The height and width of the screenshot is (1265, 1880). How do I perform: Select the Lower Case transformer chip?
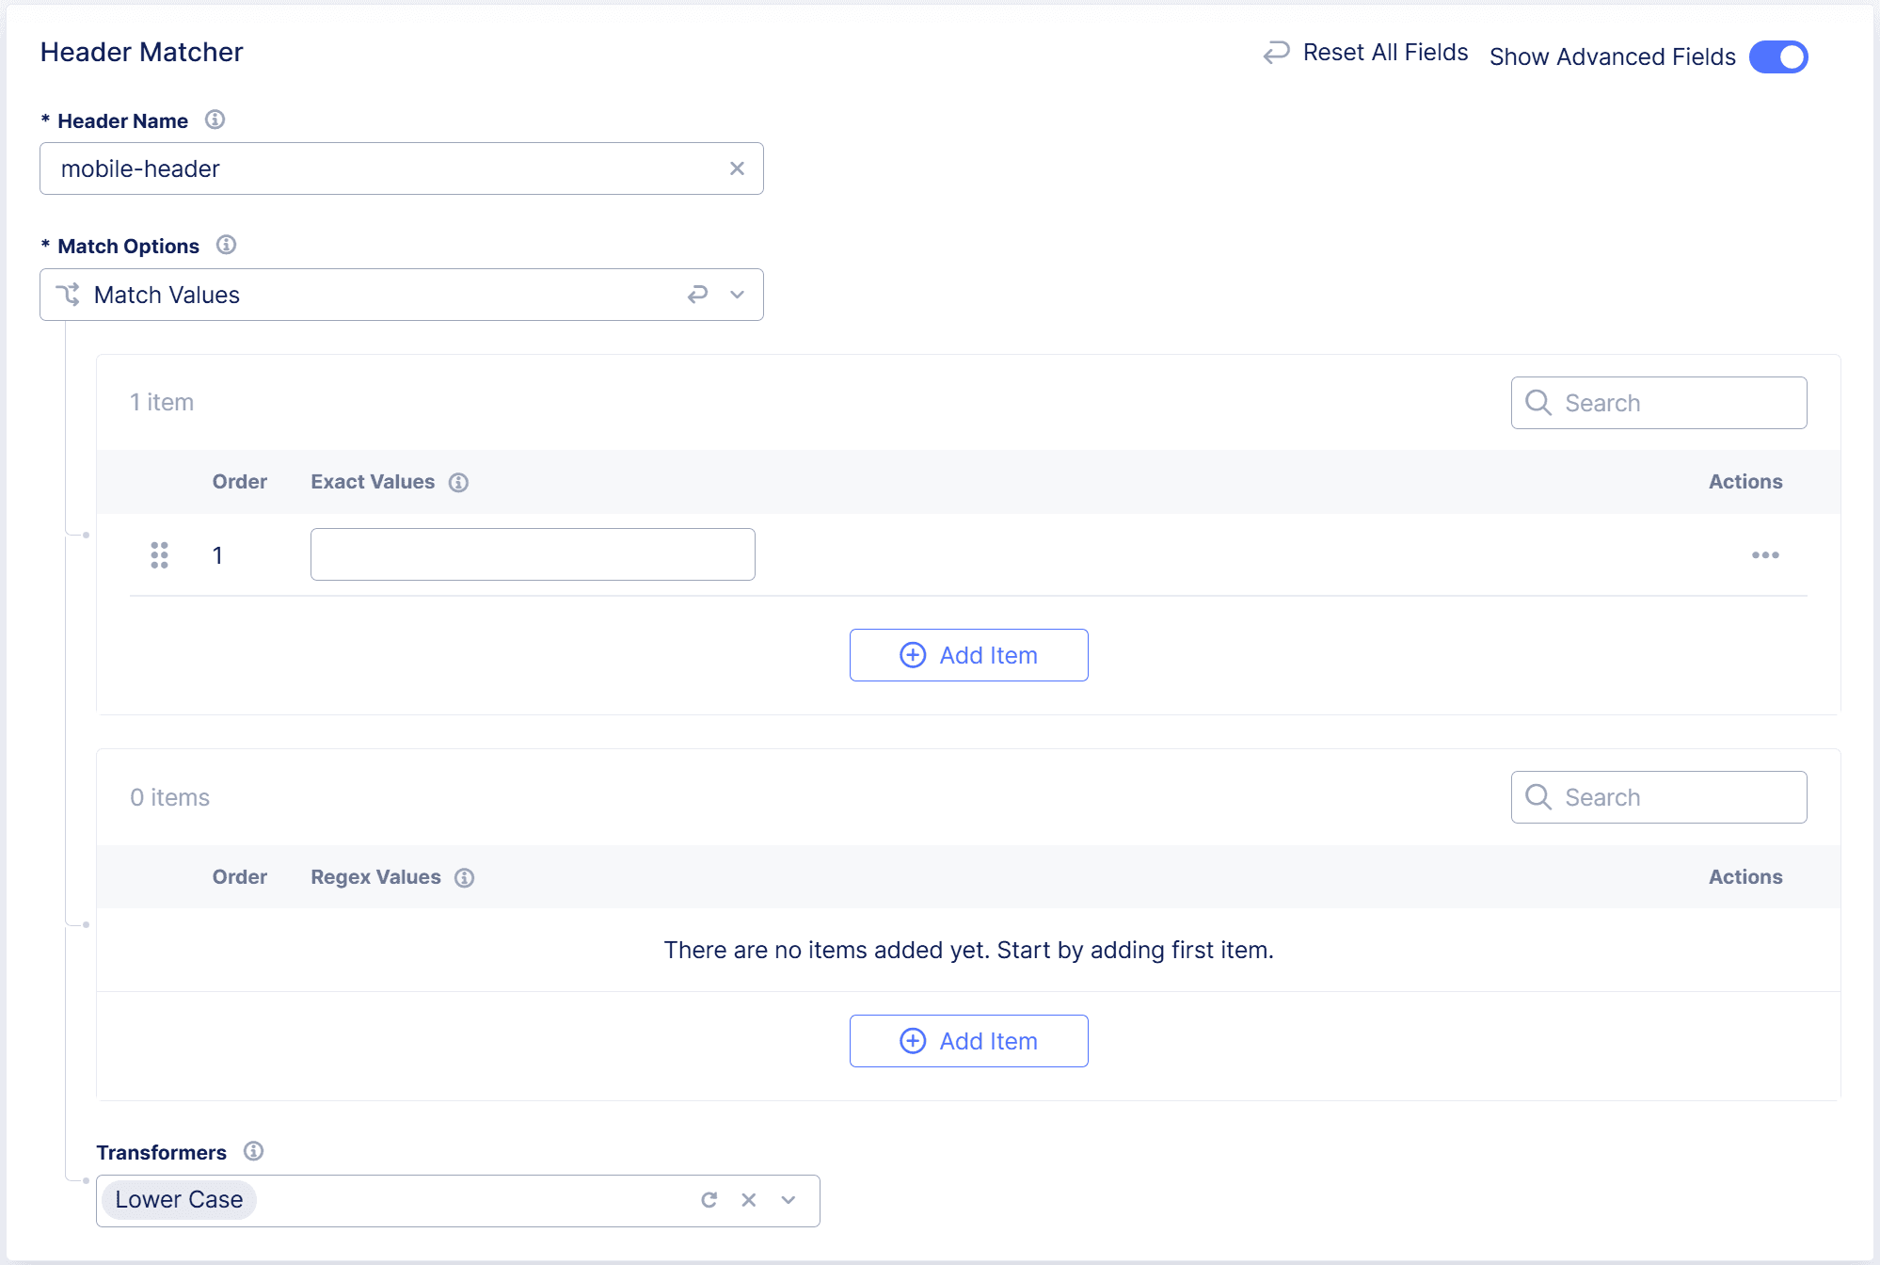click(178, 1200)
